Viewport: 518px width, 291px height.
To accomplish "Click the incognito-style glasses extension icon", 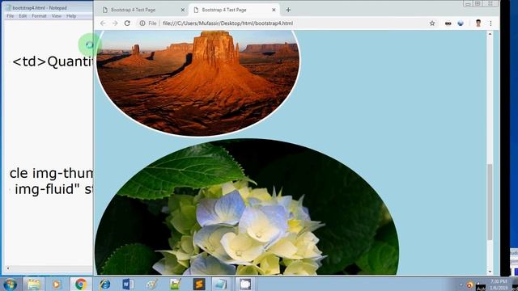I will [x=448, y=23].
